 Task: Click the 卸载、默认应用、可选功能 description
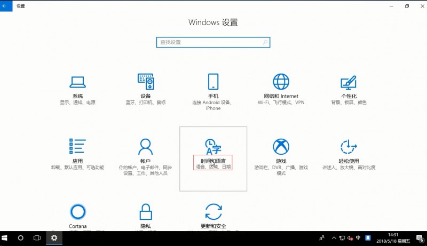(x=77, y=168)
